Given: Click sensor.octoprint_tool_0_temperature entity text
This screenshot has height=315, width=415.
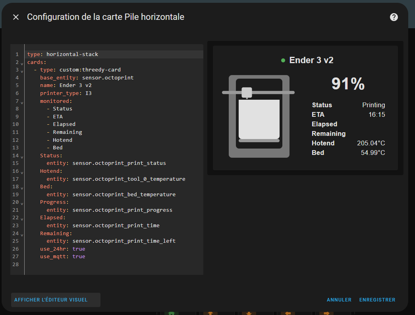Looking at the screenshot, I should click(x=129, y=179).
